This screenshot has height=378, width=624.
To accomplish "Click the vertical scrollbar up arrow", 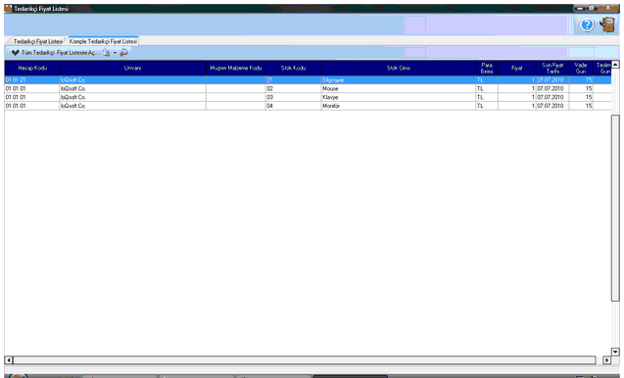I will (615, 65).
